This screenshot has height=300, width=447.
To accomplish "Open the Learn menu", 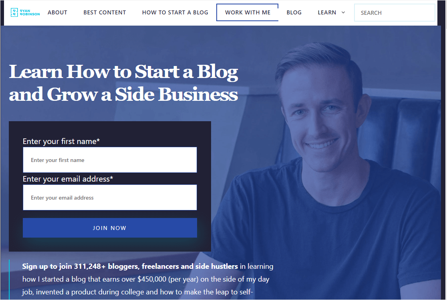I will tap(327, 12).
